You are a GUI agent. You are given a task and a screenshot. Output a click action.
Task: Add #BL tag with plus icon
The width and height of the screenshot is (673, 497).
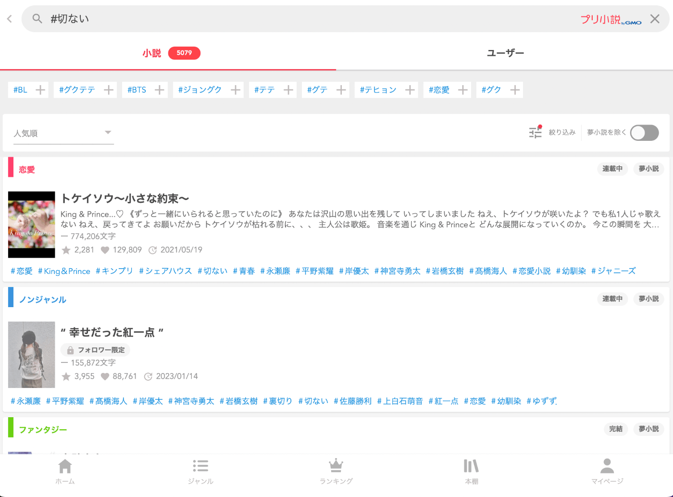click(41, 90)
